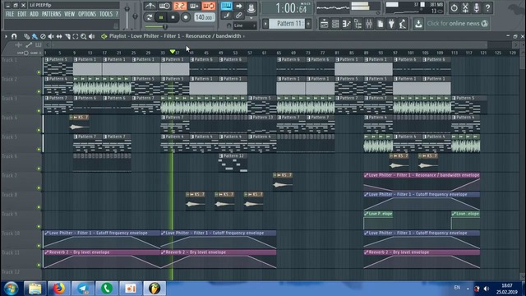Open the channel rack window icon

pos(335,24)
